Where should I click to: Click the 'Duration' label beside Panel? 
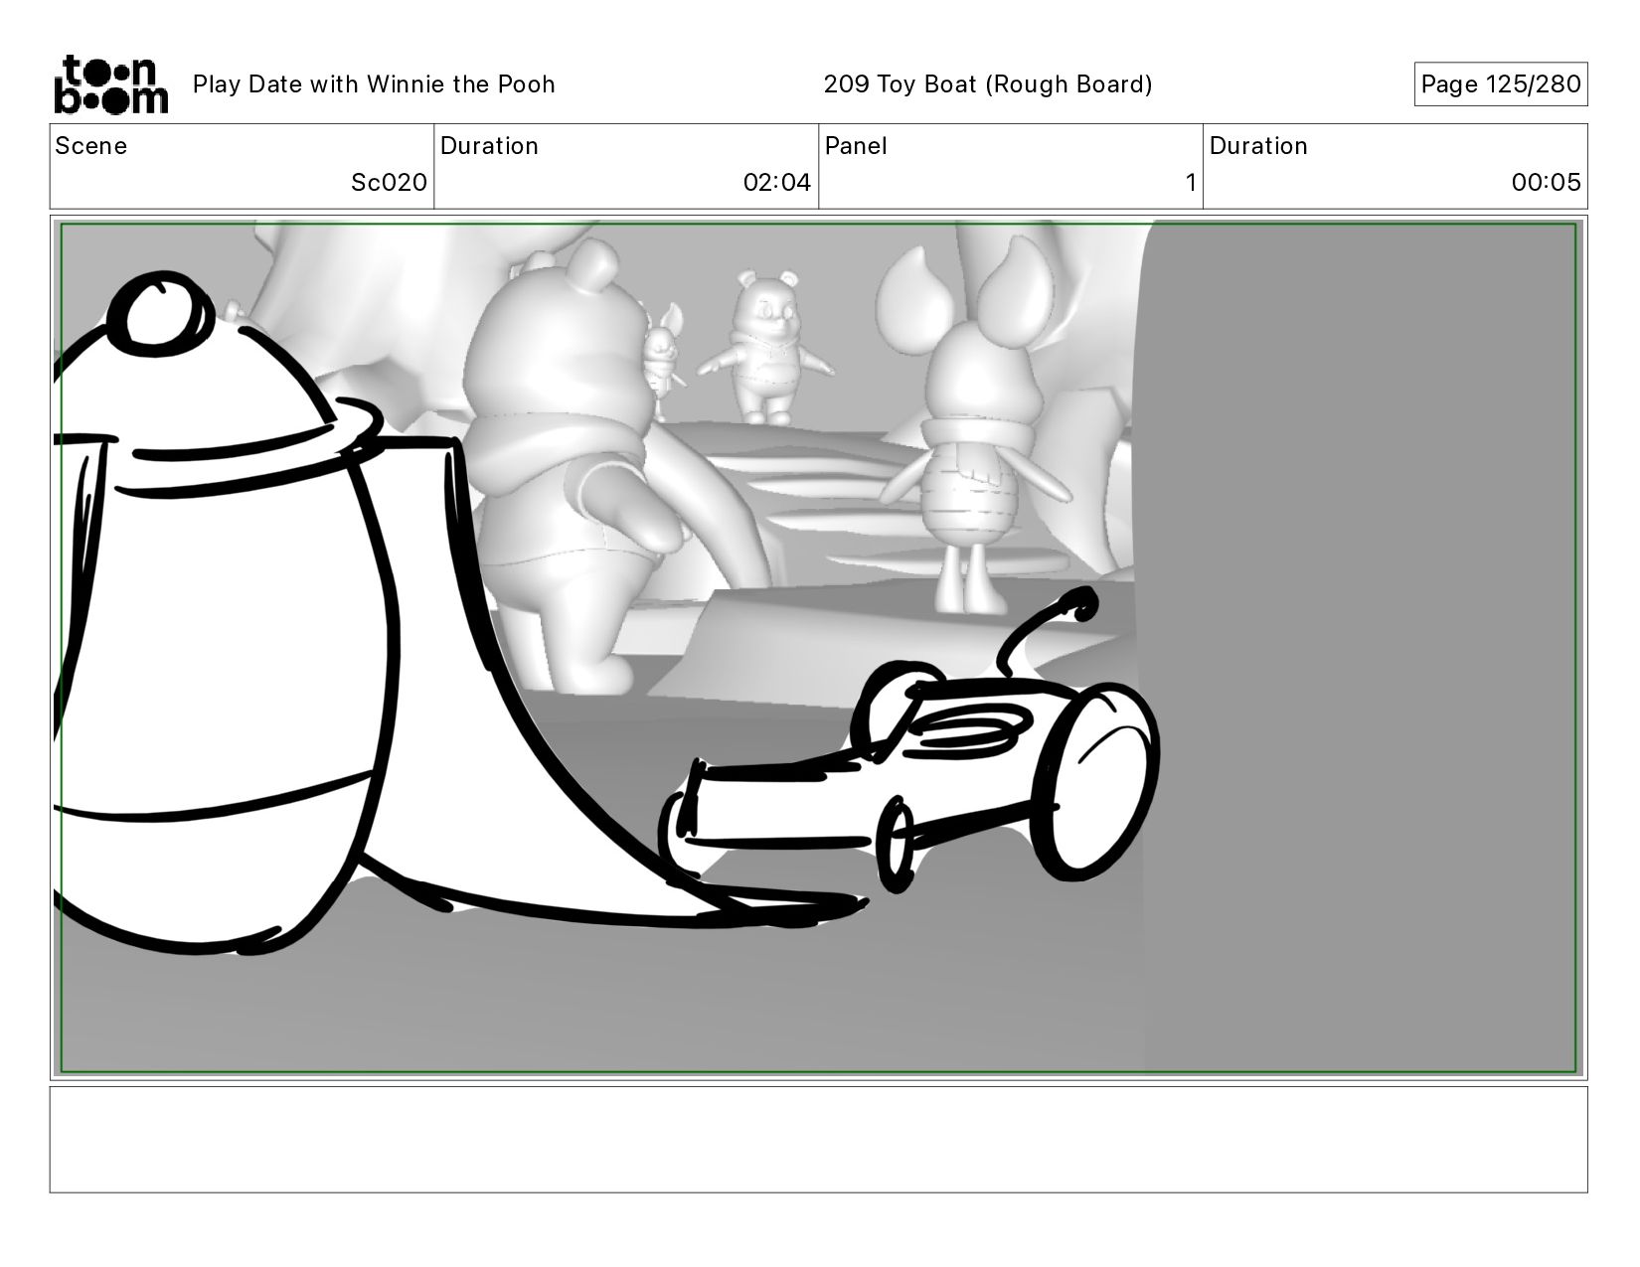coord(1258,146)
